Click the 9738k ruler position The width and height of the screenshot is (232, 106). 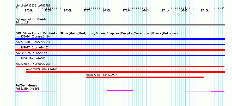[x=107, y=10]
